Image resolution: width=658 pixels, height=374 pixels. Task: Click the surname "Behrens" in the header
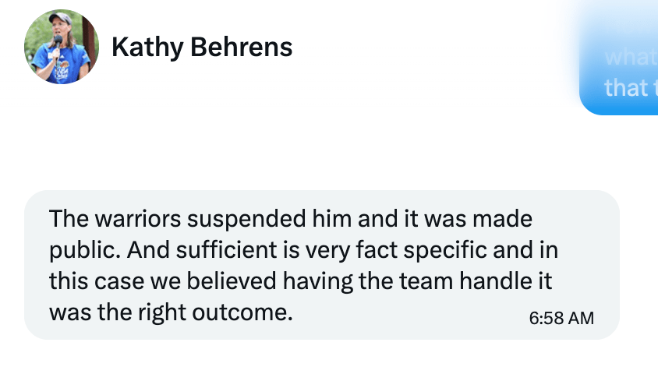[241, 48]
